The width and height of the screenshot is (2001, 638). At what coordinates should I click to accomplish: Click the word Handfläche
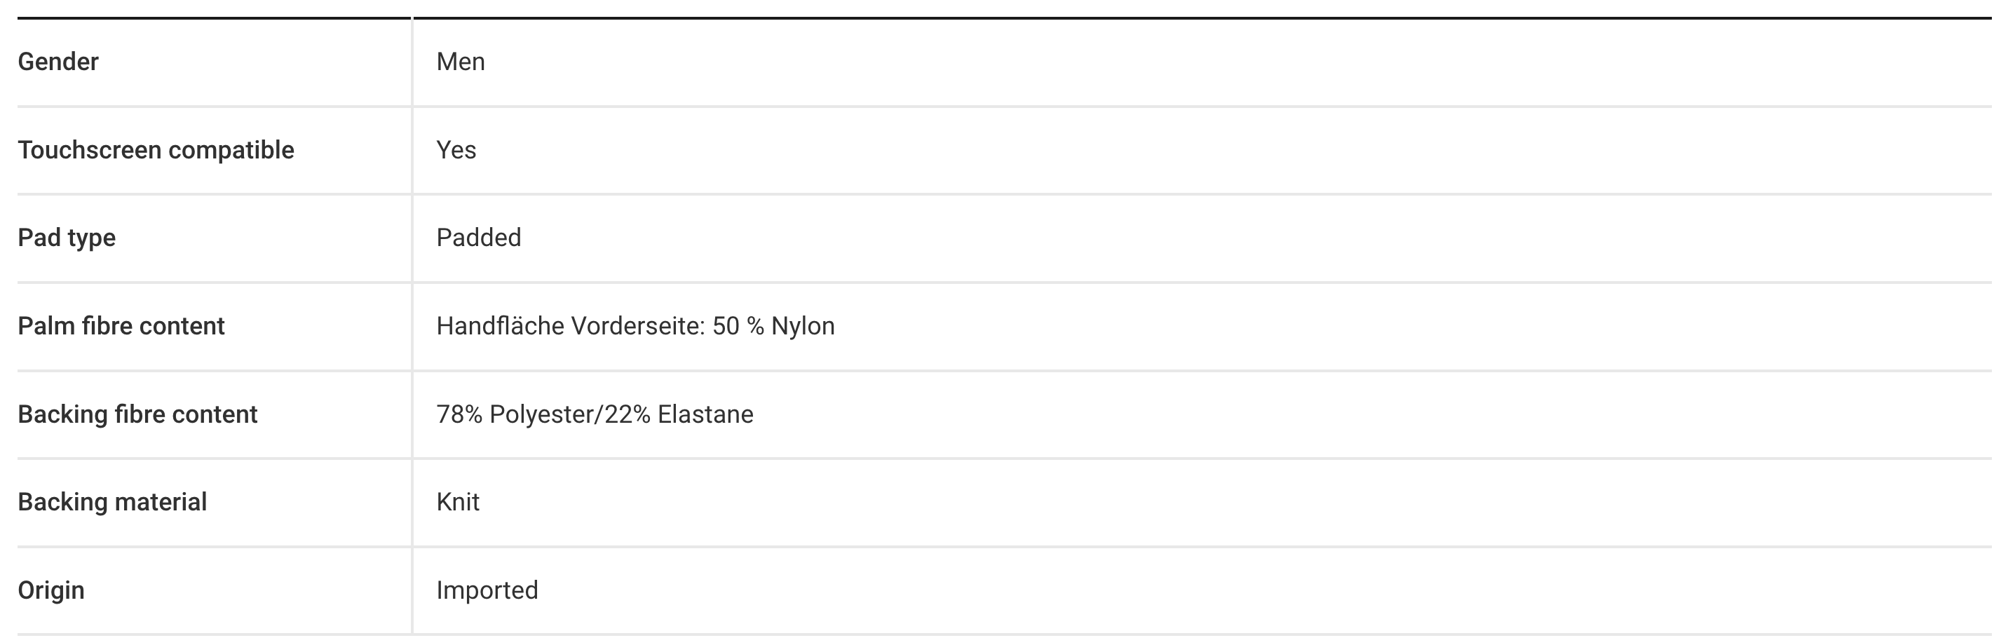(x=499, y=325)
